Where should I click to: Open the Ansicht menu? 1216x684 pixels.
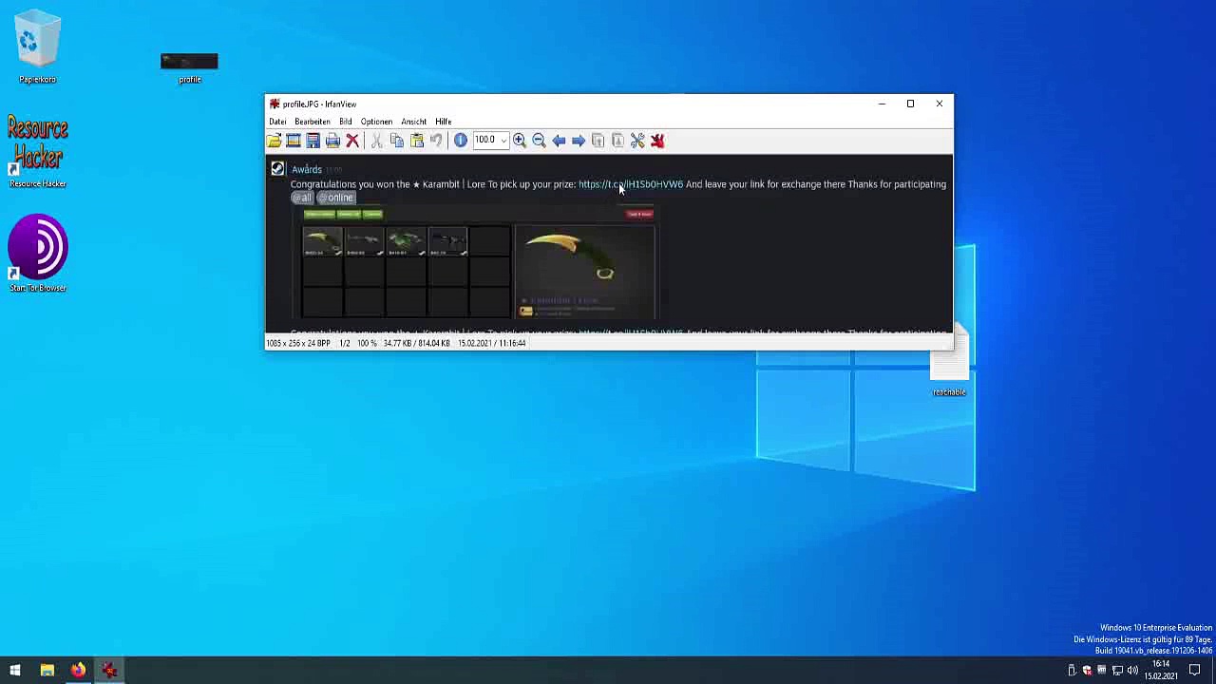(x=413, y=122)
